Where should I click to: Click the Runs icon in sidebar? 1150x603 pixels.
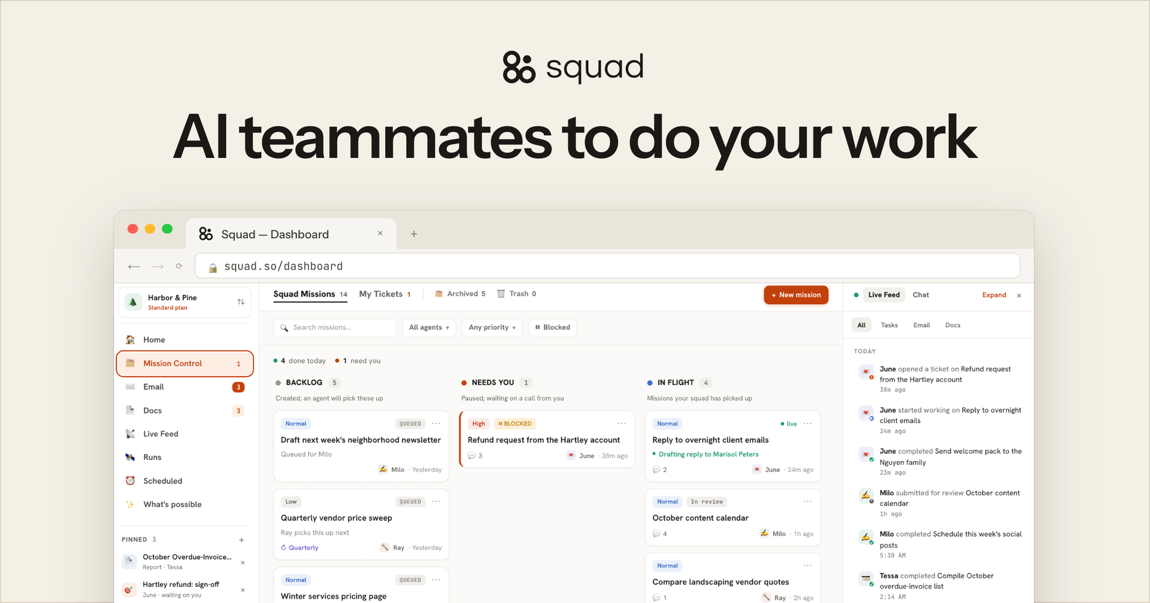click(130, 457)
